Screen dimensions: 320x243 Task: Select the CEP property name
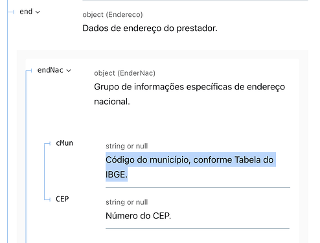point(62,199)
